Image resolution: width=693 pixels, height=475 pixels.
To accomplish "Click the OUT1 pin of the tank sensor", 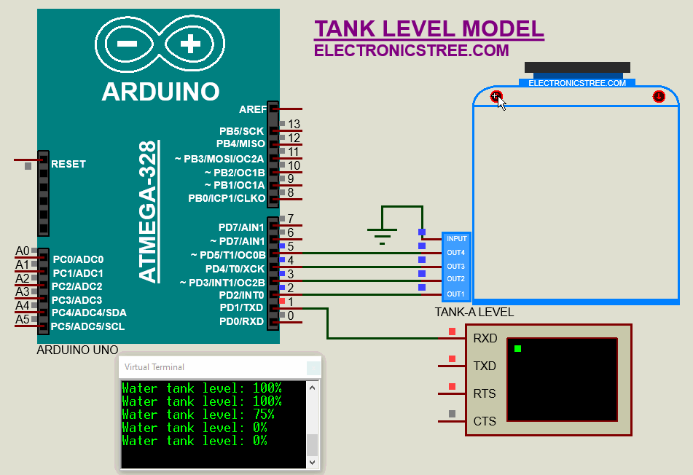I will tap(455, 294).
